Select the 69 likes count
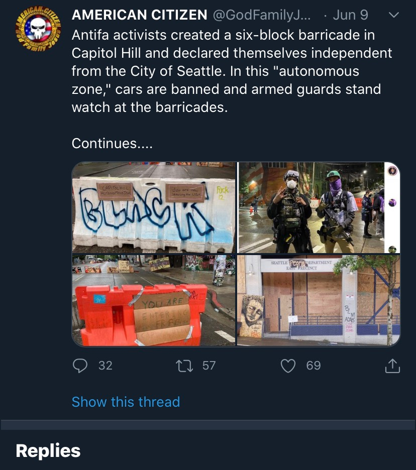 point(314,366)
